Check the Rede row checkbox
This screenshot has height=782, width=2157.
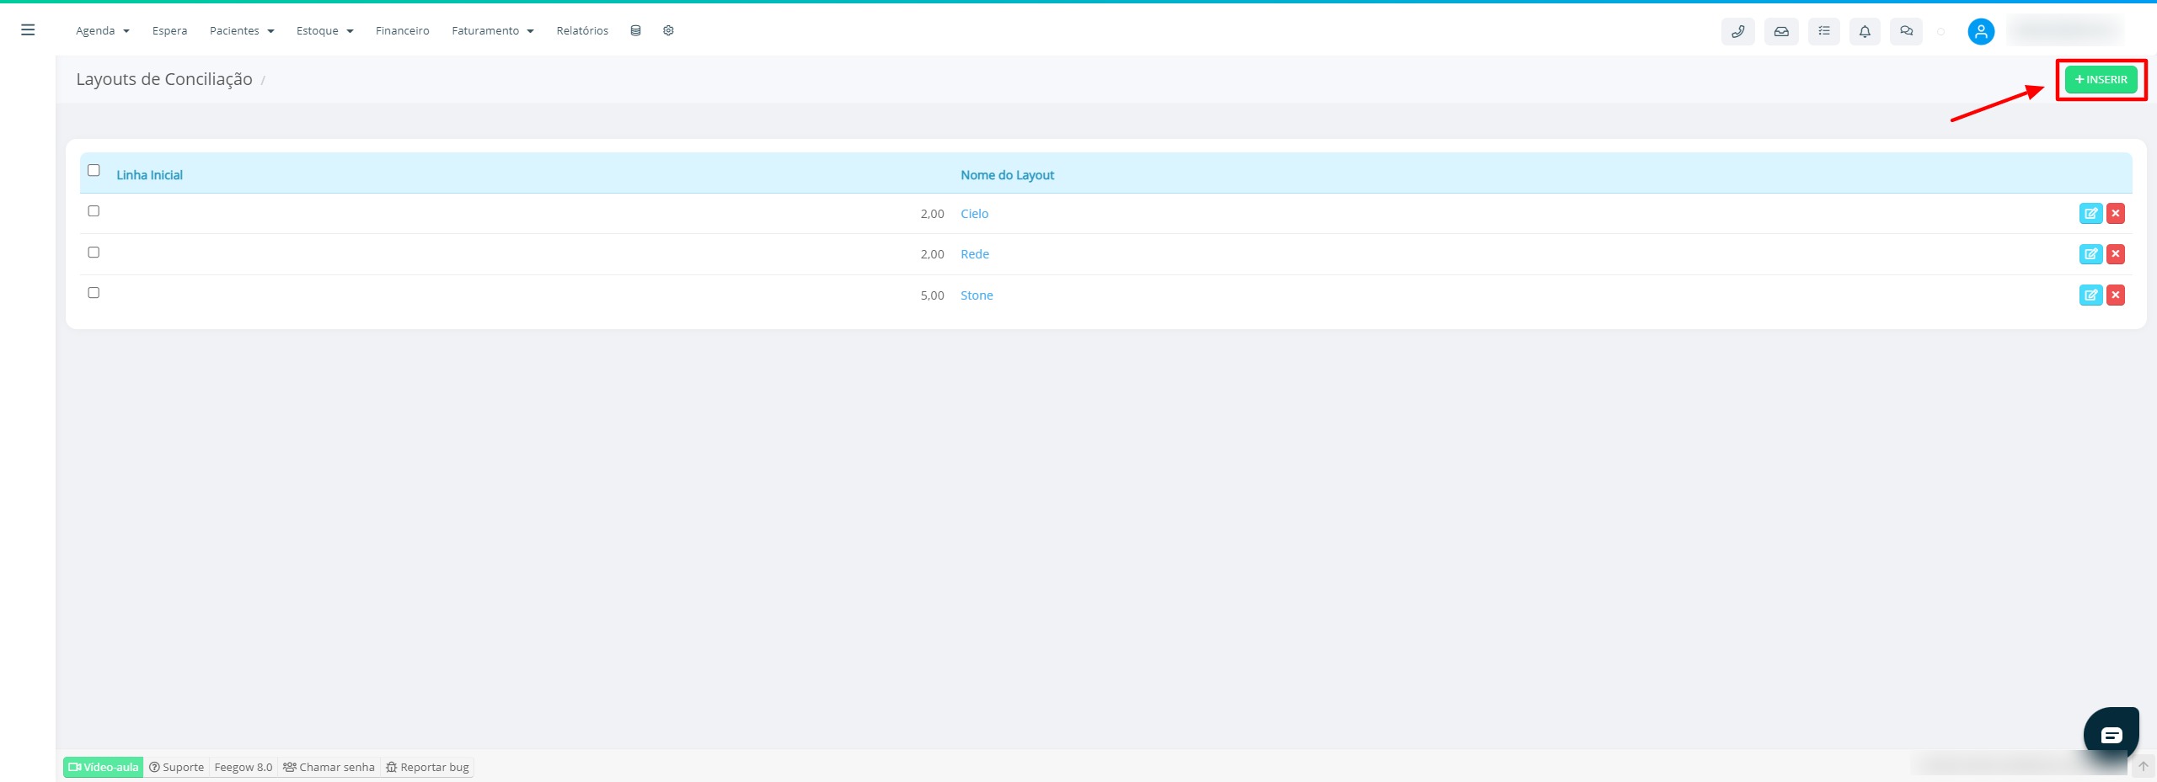pos(94,253)
